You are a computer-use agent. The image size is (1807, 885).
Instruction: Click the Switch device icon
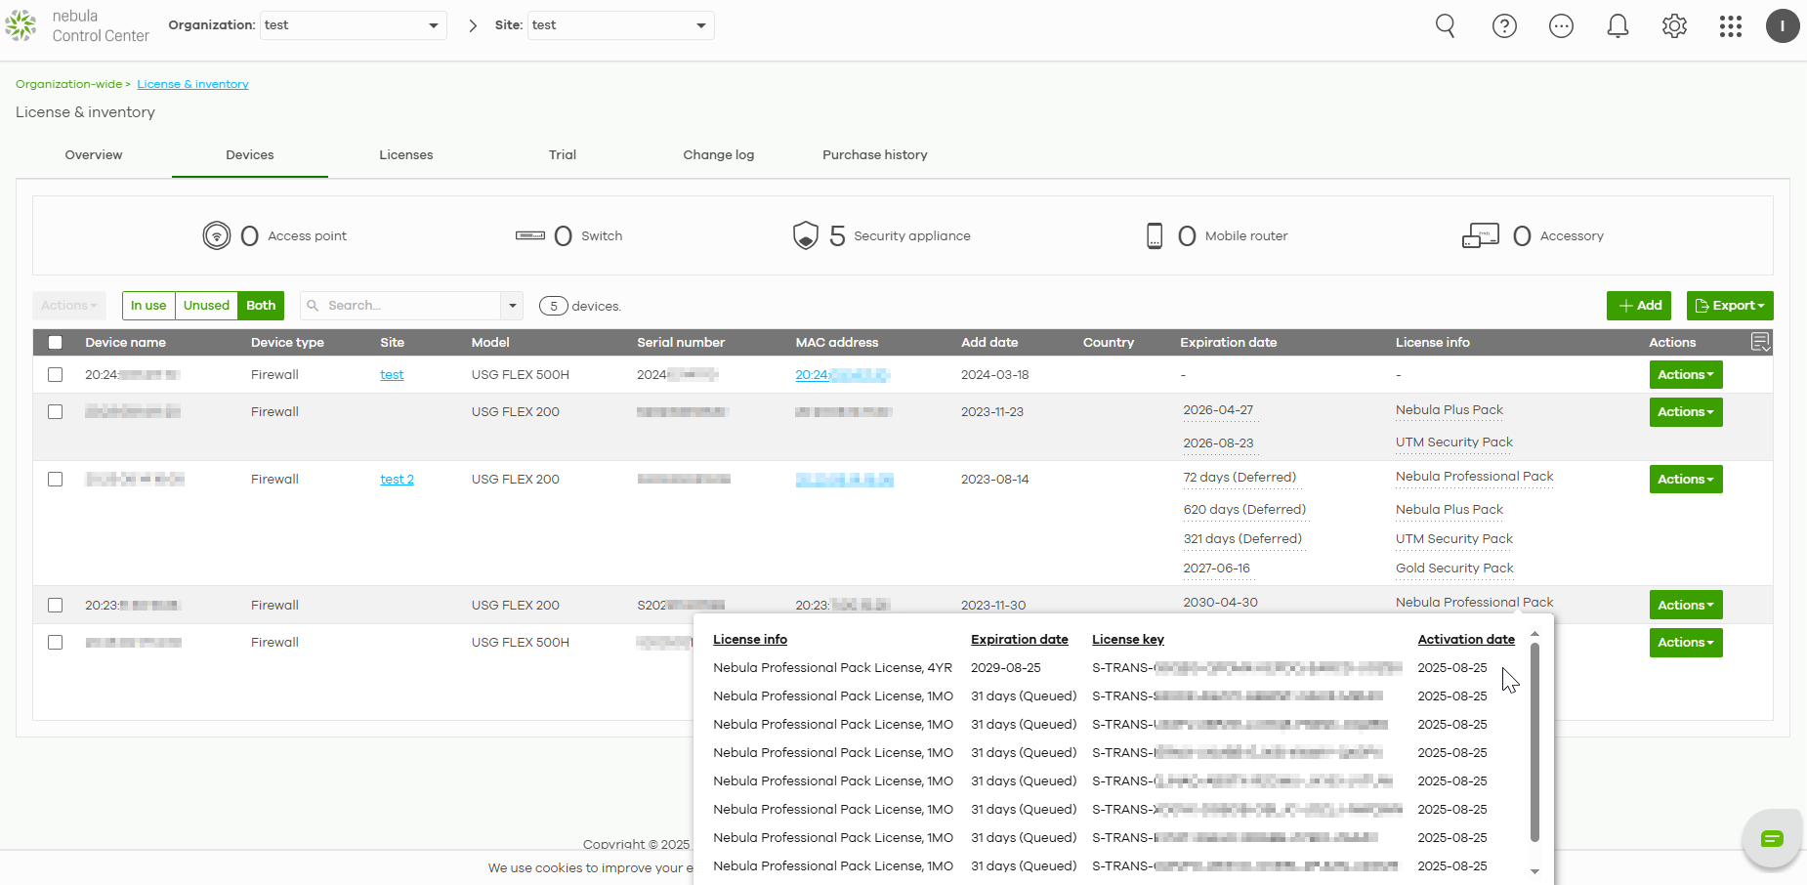click(x=530, y=235)
